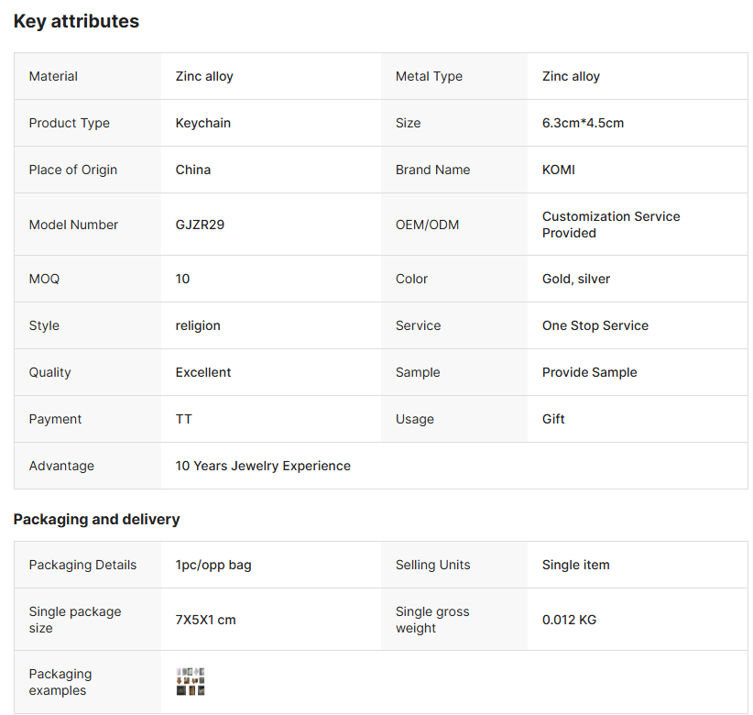Image resolution: width=753 pixels, height=715 pixels.
Task: Select the TT payment value
Action: [x=184, y=420]
